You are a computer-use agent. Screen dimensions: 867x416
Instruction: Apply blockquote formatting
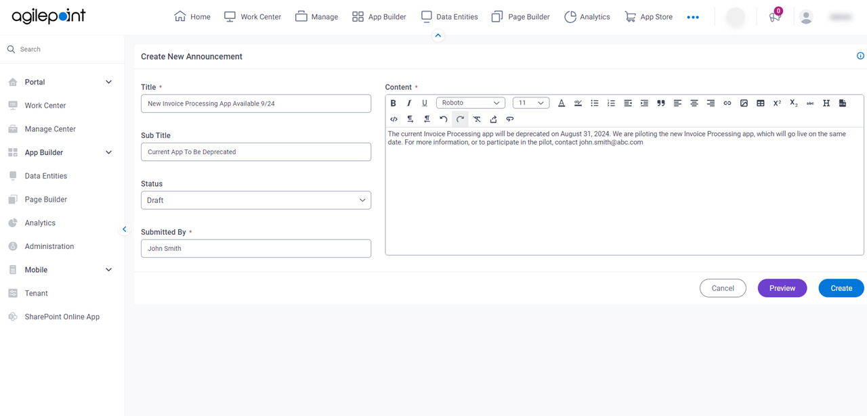661,103
